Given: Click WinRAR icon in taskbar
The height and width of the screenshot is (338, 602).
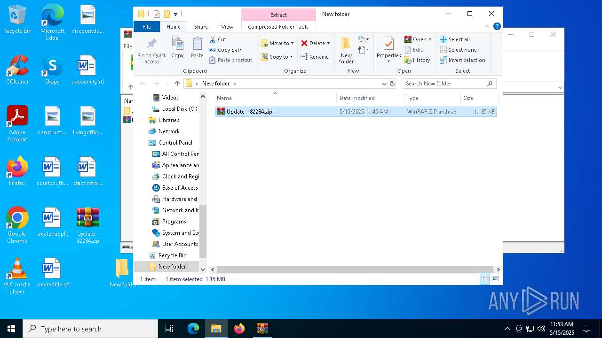Looking at the screenshot, I should click(x=262, y=329).
